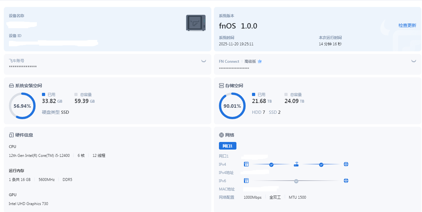This screenshot has height=212, width=422.
Task: Click the 设备名称 label
Action: [17, 16]
